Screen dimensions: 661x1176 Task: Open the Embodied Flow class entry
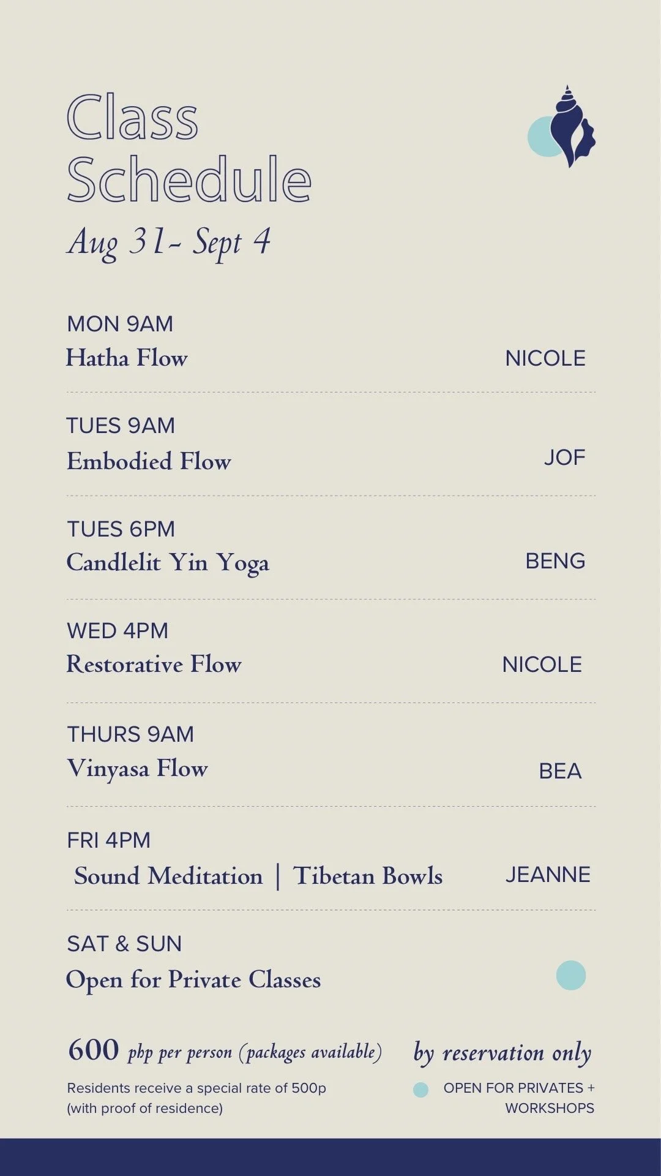point(149,461)
